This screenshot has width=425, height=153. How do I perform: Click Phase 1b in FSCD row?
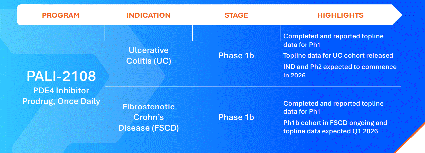[x=236, y=117]
